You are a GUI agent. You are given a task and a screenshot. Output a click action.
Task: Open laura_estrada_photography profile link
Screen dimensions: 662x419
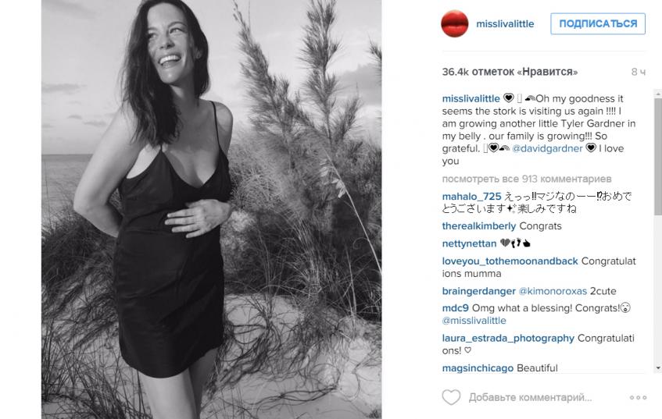pos(508,339)
